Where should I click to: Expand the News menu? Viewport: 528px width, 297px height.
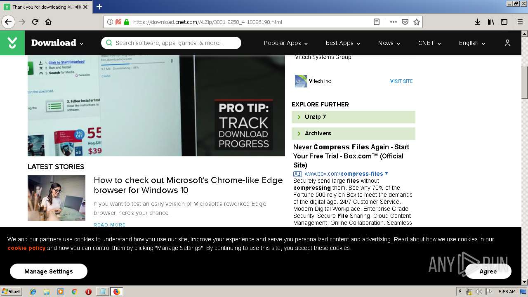tap(389, 43)
